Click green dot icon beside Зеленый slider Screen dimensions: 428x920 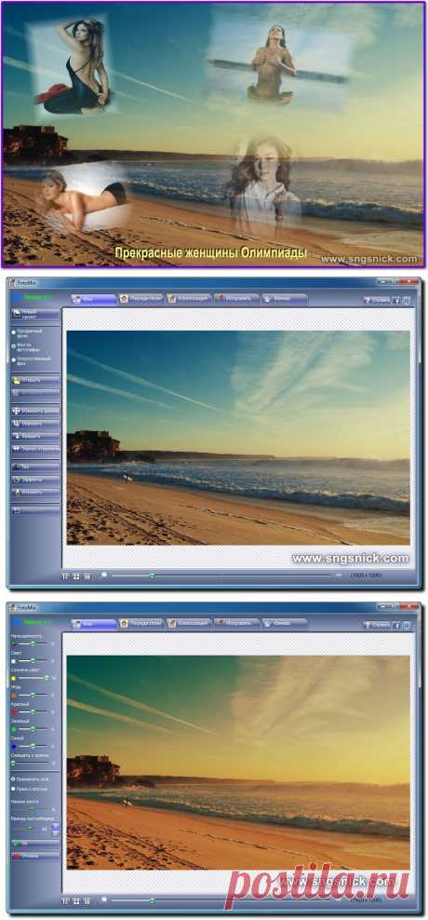[x=13, y=728]
